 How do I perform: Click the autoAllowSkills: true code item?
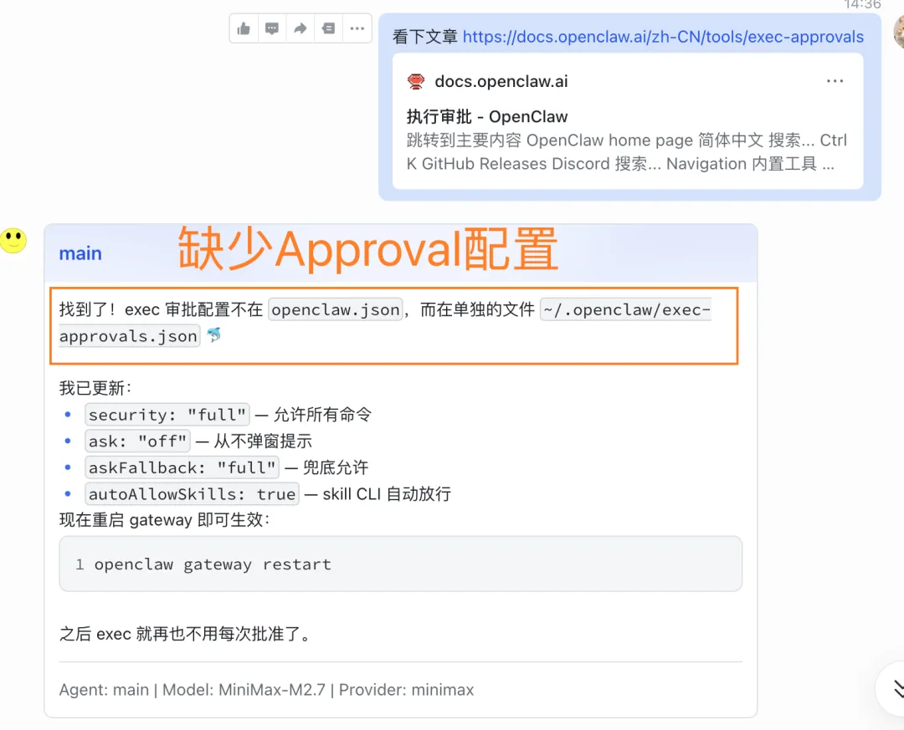pos(192,493)
